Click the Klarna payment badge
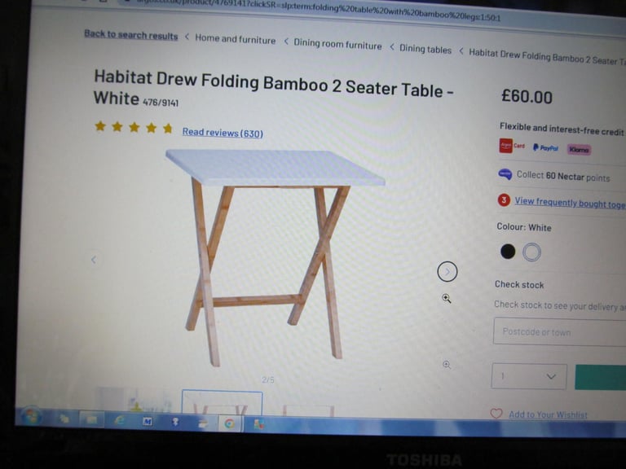Viewport: 626px width, 469px height. (579, 150)
